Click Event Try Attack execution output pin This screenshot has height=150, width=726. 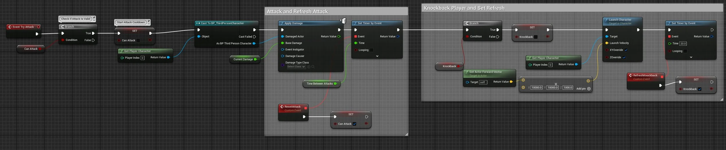coord(37,34)
